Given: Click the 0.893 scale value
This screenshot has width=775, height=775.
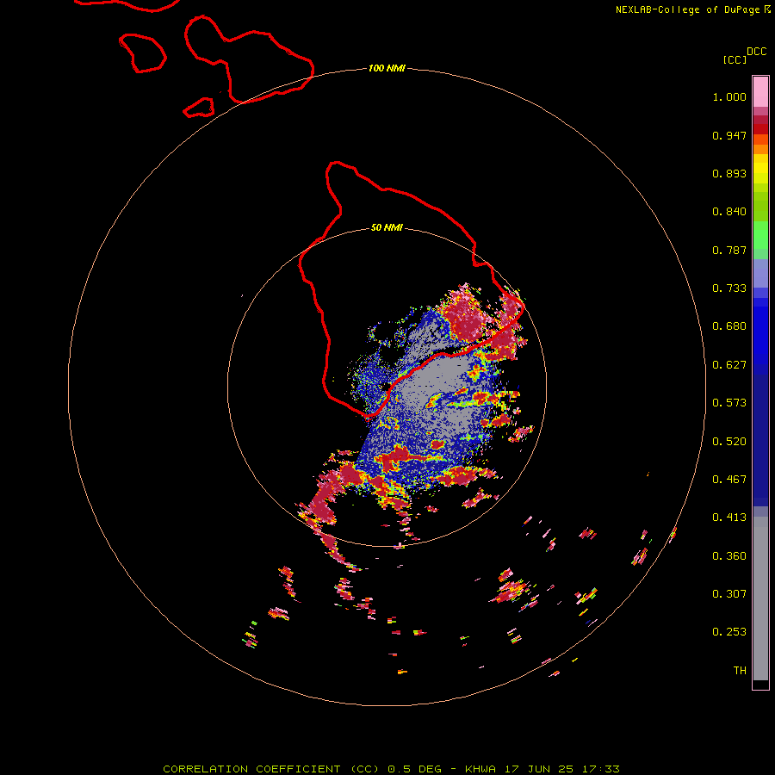Looking at the screenshot, I should pos(729,173).
